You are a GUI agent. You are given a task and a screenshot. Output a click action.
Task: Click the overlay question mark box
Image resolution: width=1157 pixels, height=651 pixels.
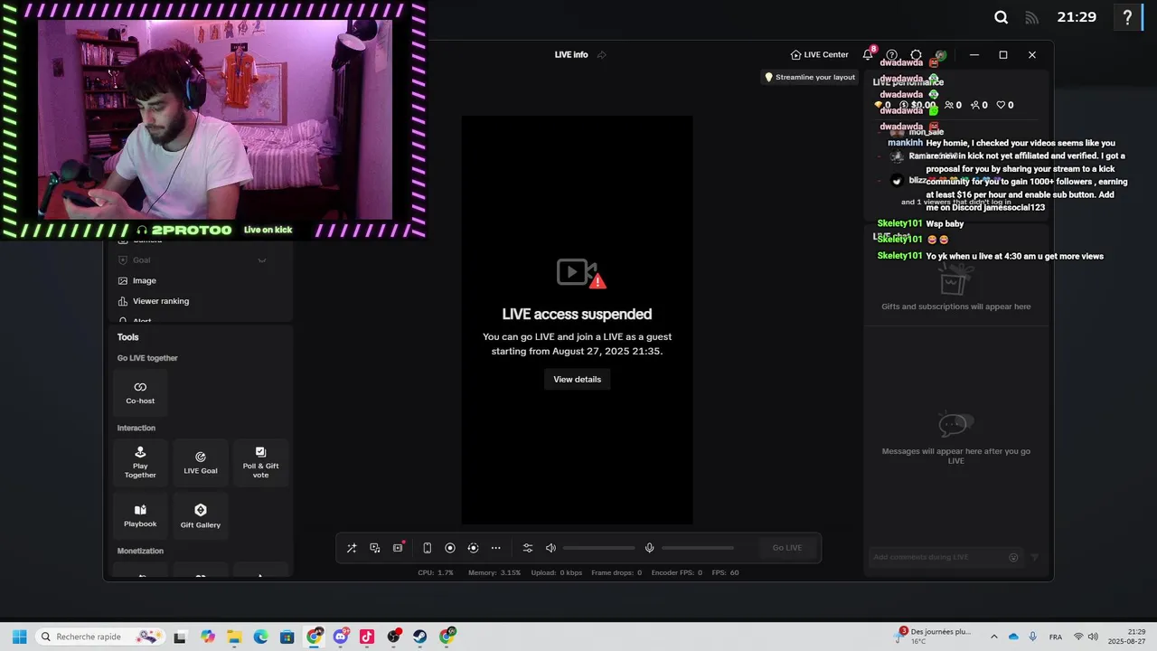coord(1127,17)
